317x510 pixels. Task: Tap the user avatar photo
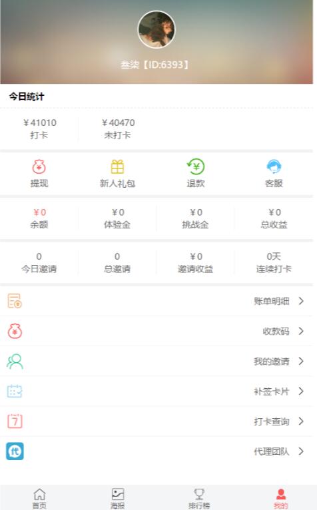tap(157, 29)
